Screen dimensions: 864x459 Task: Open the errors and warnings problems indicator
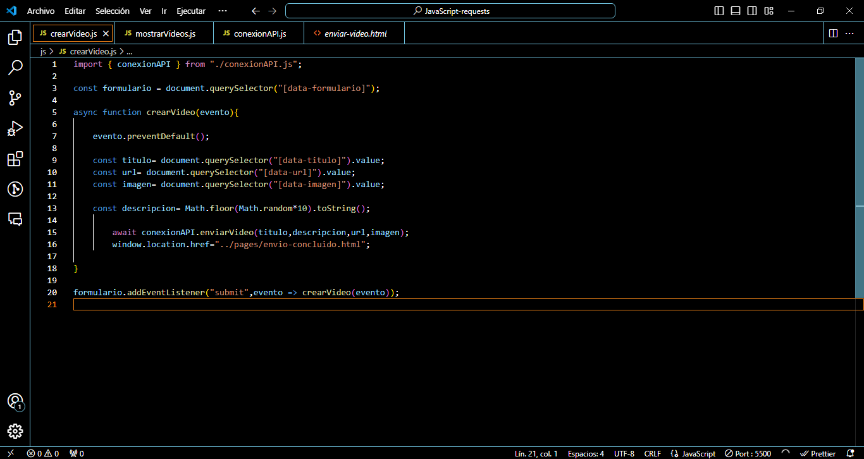42,453
